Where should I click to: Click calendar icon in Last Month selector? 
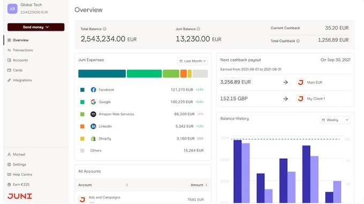click(x=181, y=61)
